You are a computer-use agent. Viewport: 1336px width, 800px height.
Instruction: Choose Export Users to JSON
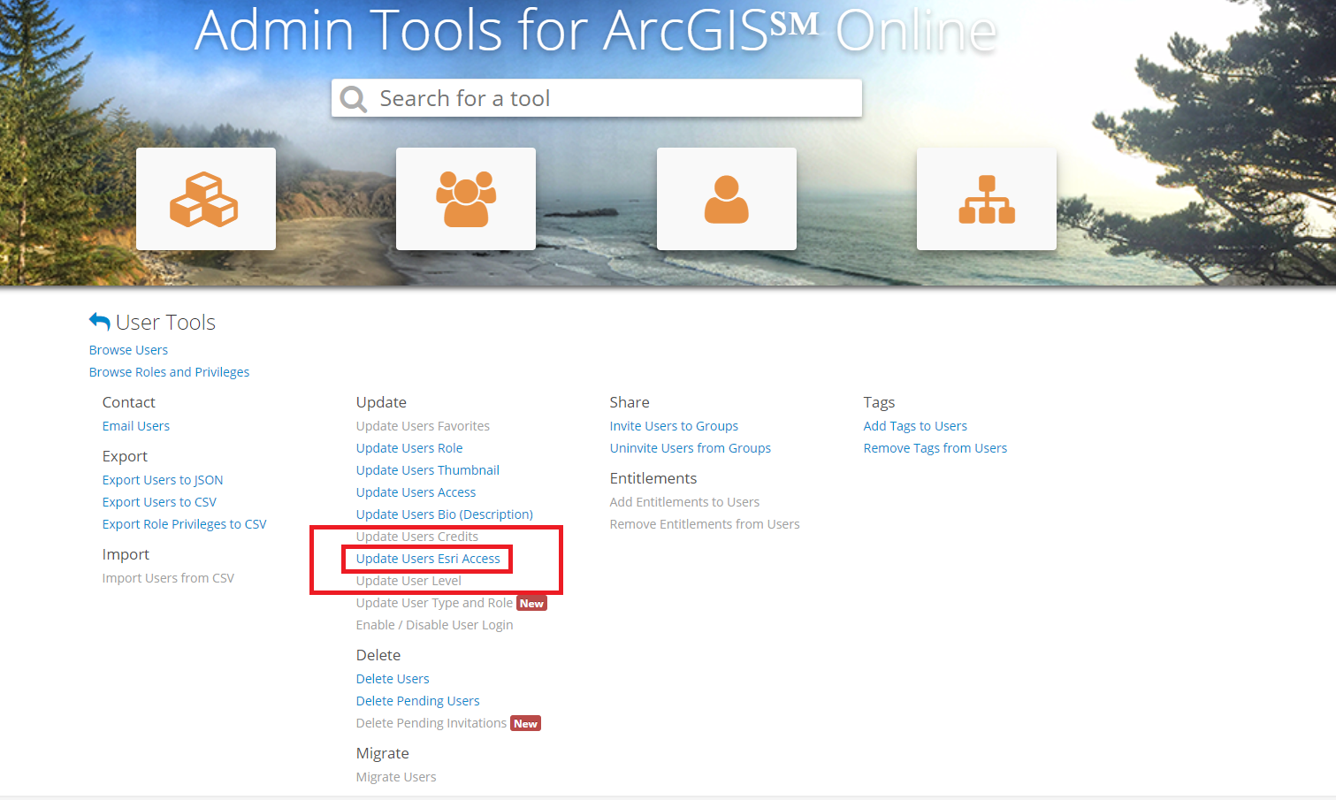pyautogui.click(x=163, y=480)
